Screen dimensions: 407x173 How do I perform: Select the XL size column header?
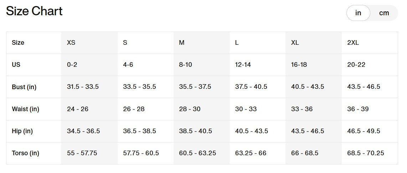pyautogui.click(x=295, y=43)
